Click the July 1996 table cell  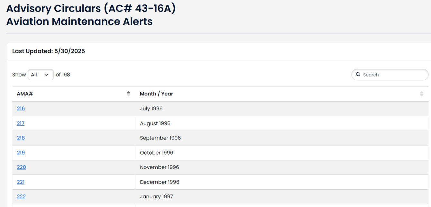click(151, 109)
